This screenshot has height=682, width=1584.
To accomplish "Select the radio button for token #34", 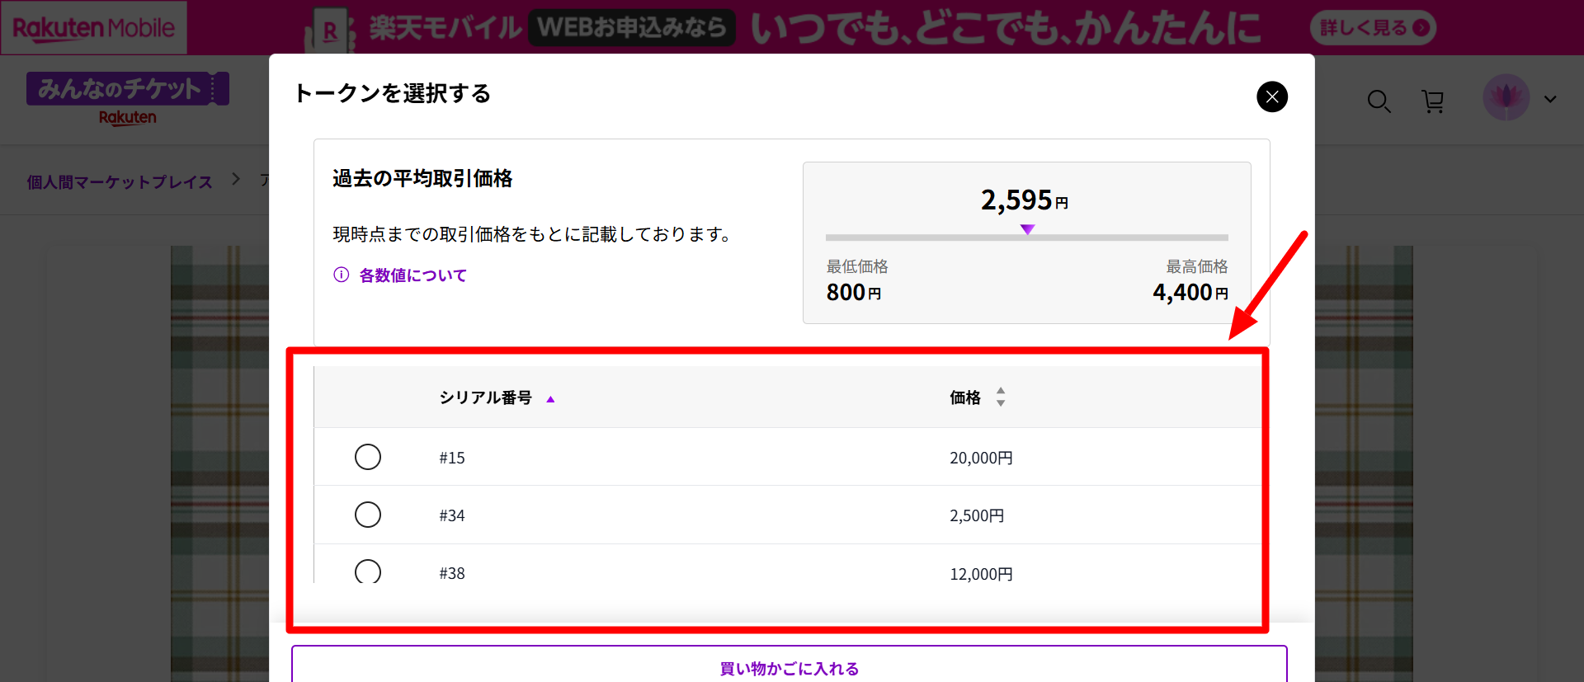I will tap(368, 515).
